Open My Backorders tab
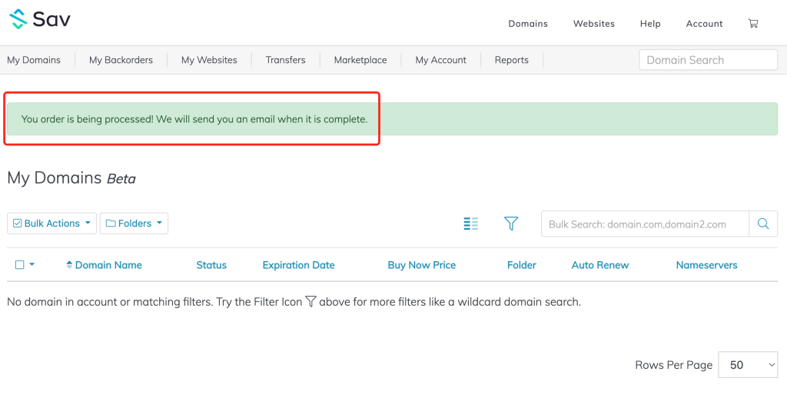 click(x=121, y=60)
